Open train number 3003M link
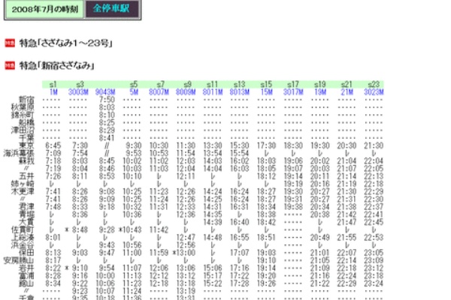 [78, 91]
